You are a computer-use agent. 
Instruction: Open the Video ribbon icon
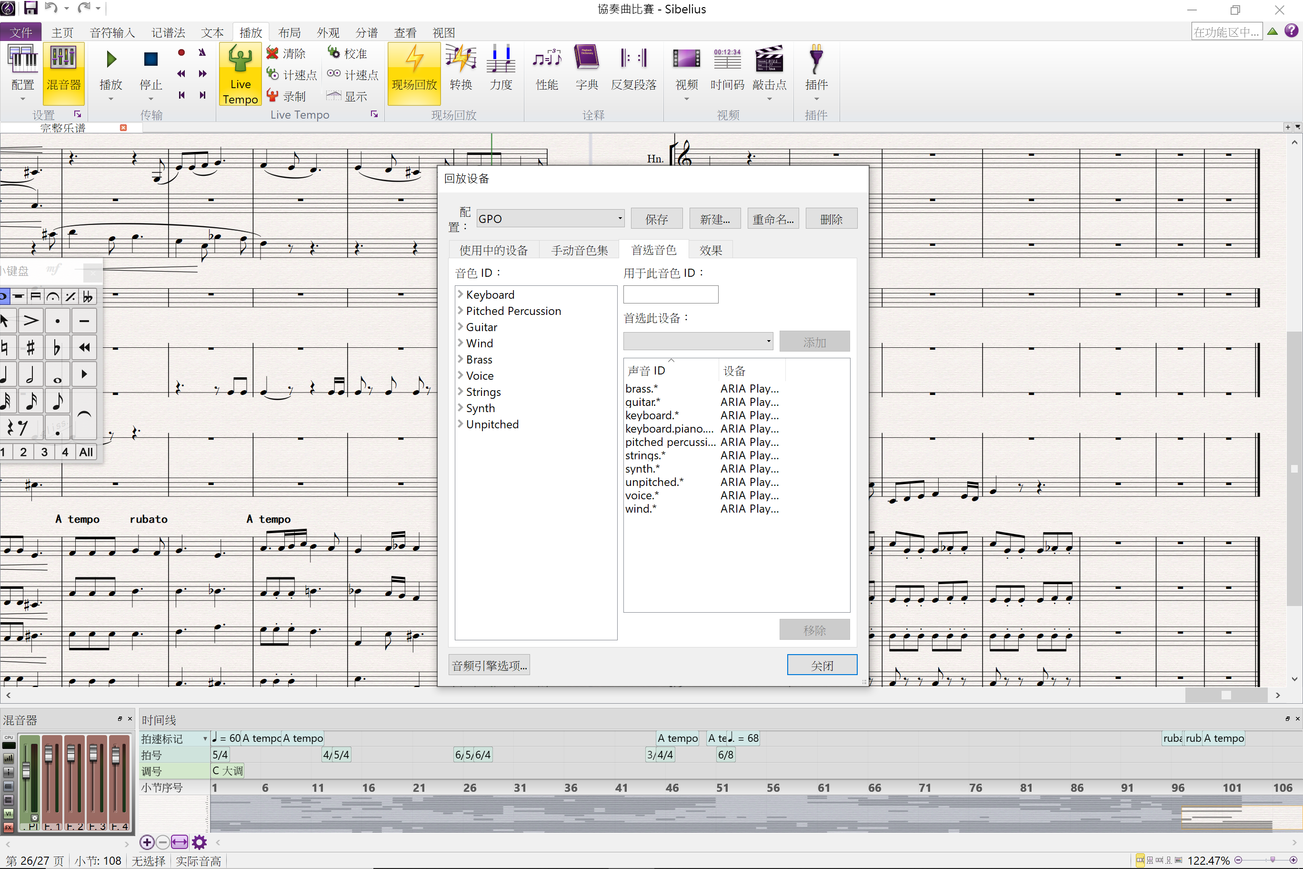pyautogui.click(x=686, y=59)
